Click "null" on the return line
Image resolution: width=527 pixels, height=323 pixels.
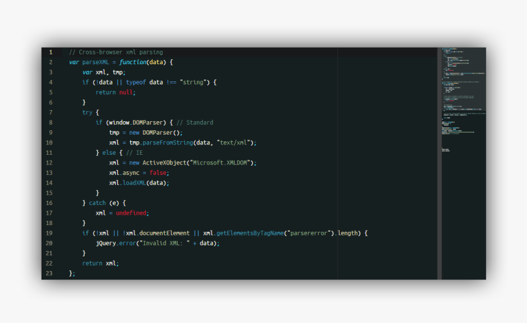pos(126,92)
